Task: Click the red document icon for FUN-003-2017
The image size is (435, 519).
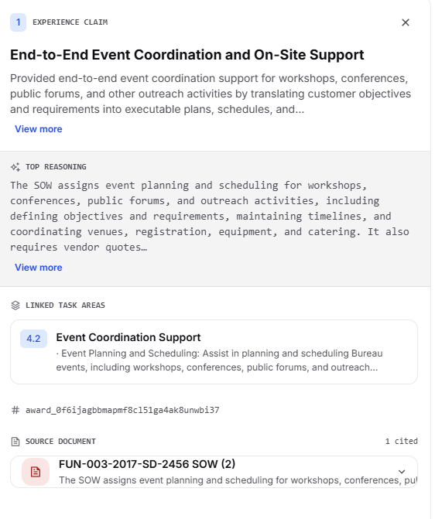Action: click(x=36, y=472)
